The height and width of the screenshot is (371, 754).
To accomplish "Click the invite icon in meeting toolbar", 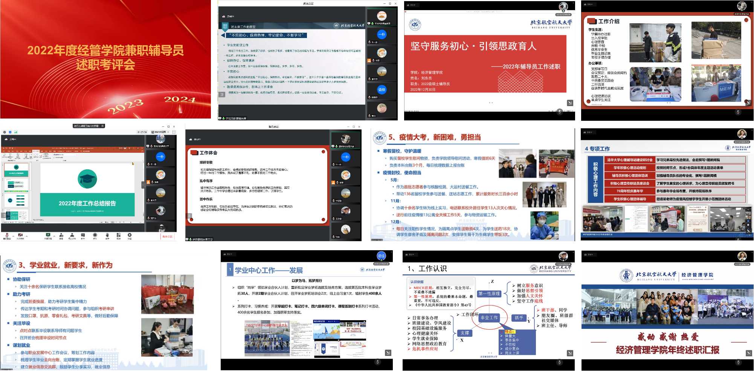I will coord(61,236).
